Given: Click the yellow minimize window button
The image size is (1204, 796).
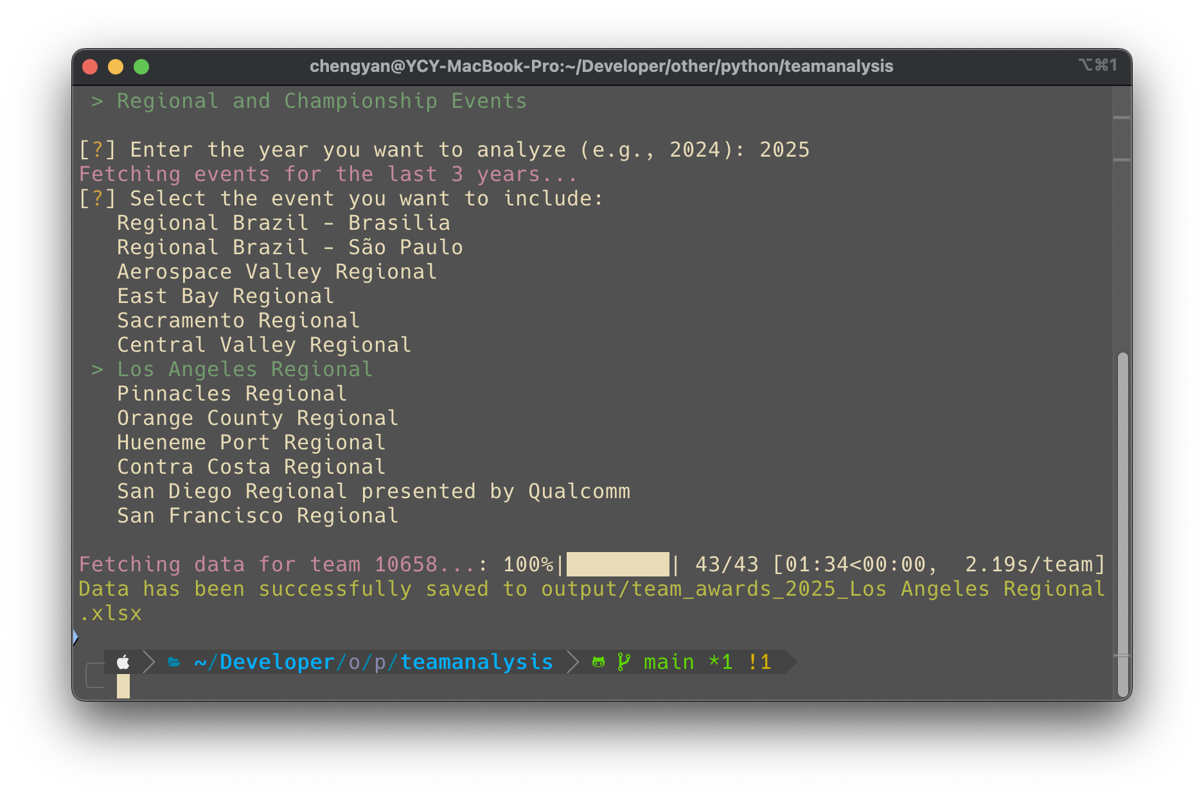Looking at the screenshot, I should point(116,67).
